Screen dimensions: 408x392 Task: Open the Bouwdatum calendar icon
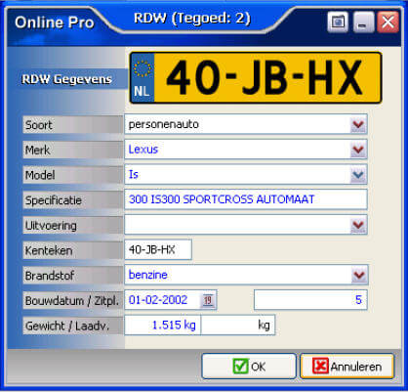[x=208, y=300]
